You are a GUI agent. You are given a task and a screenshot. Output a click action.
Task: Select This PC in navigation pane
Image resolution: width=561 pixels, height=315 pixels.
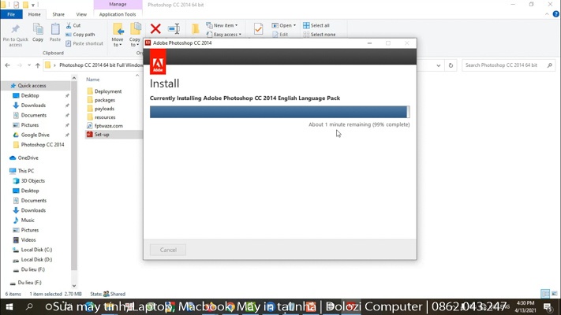26,171
